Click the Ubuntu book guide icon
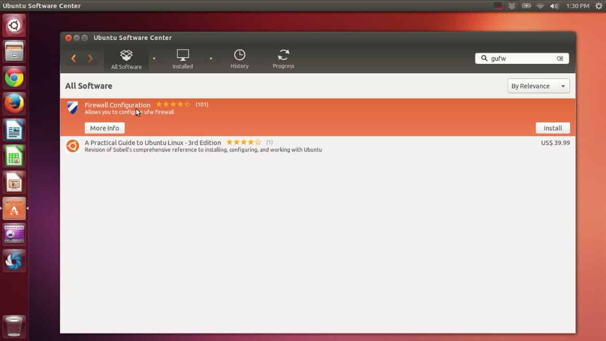This screenshot has width=606, height=341. [x=73, y=146]
